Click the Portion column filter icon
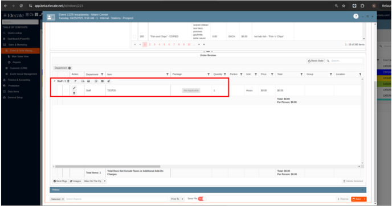 [x=241, y=75]
